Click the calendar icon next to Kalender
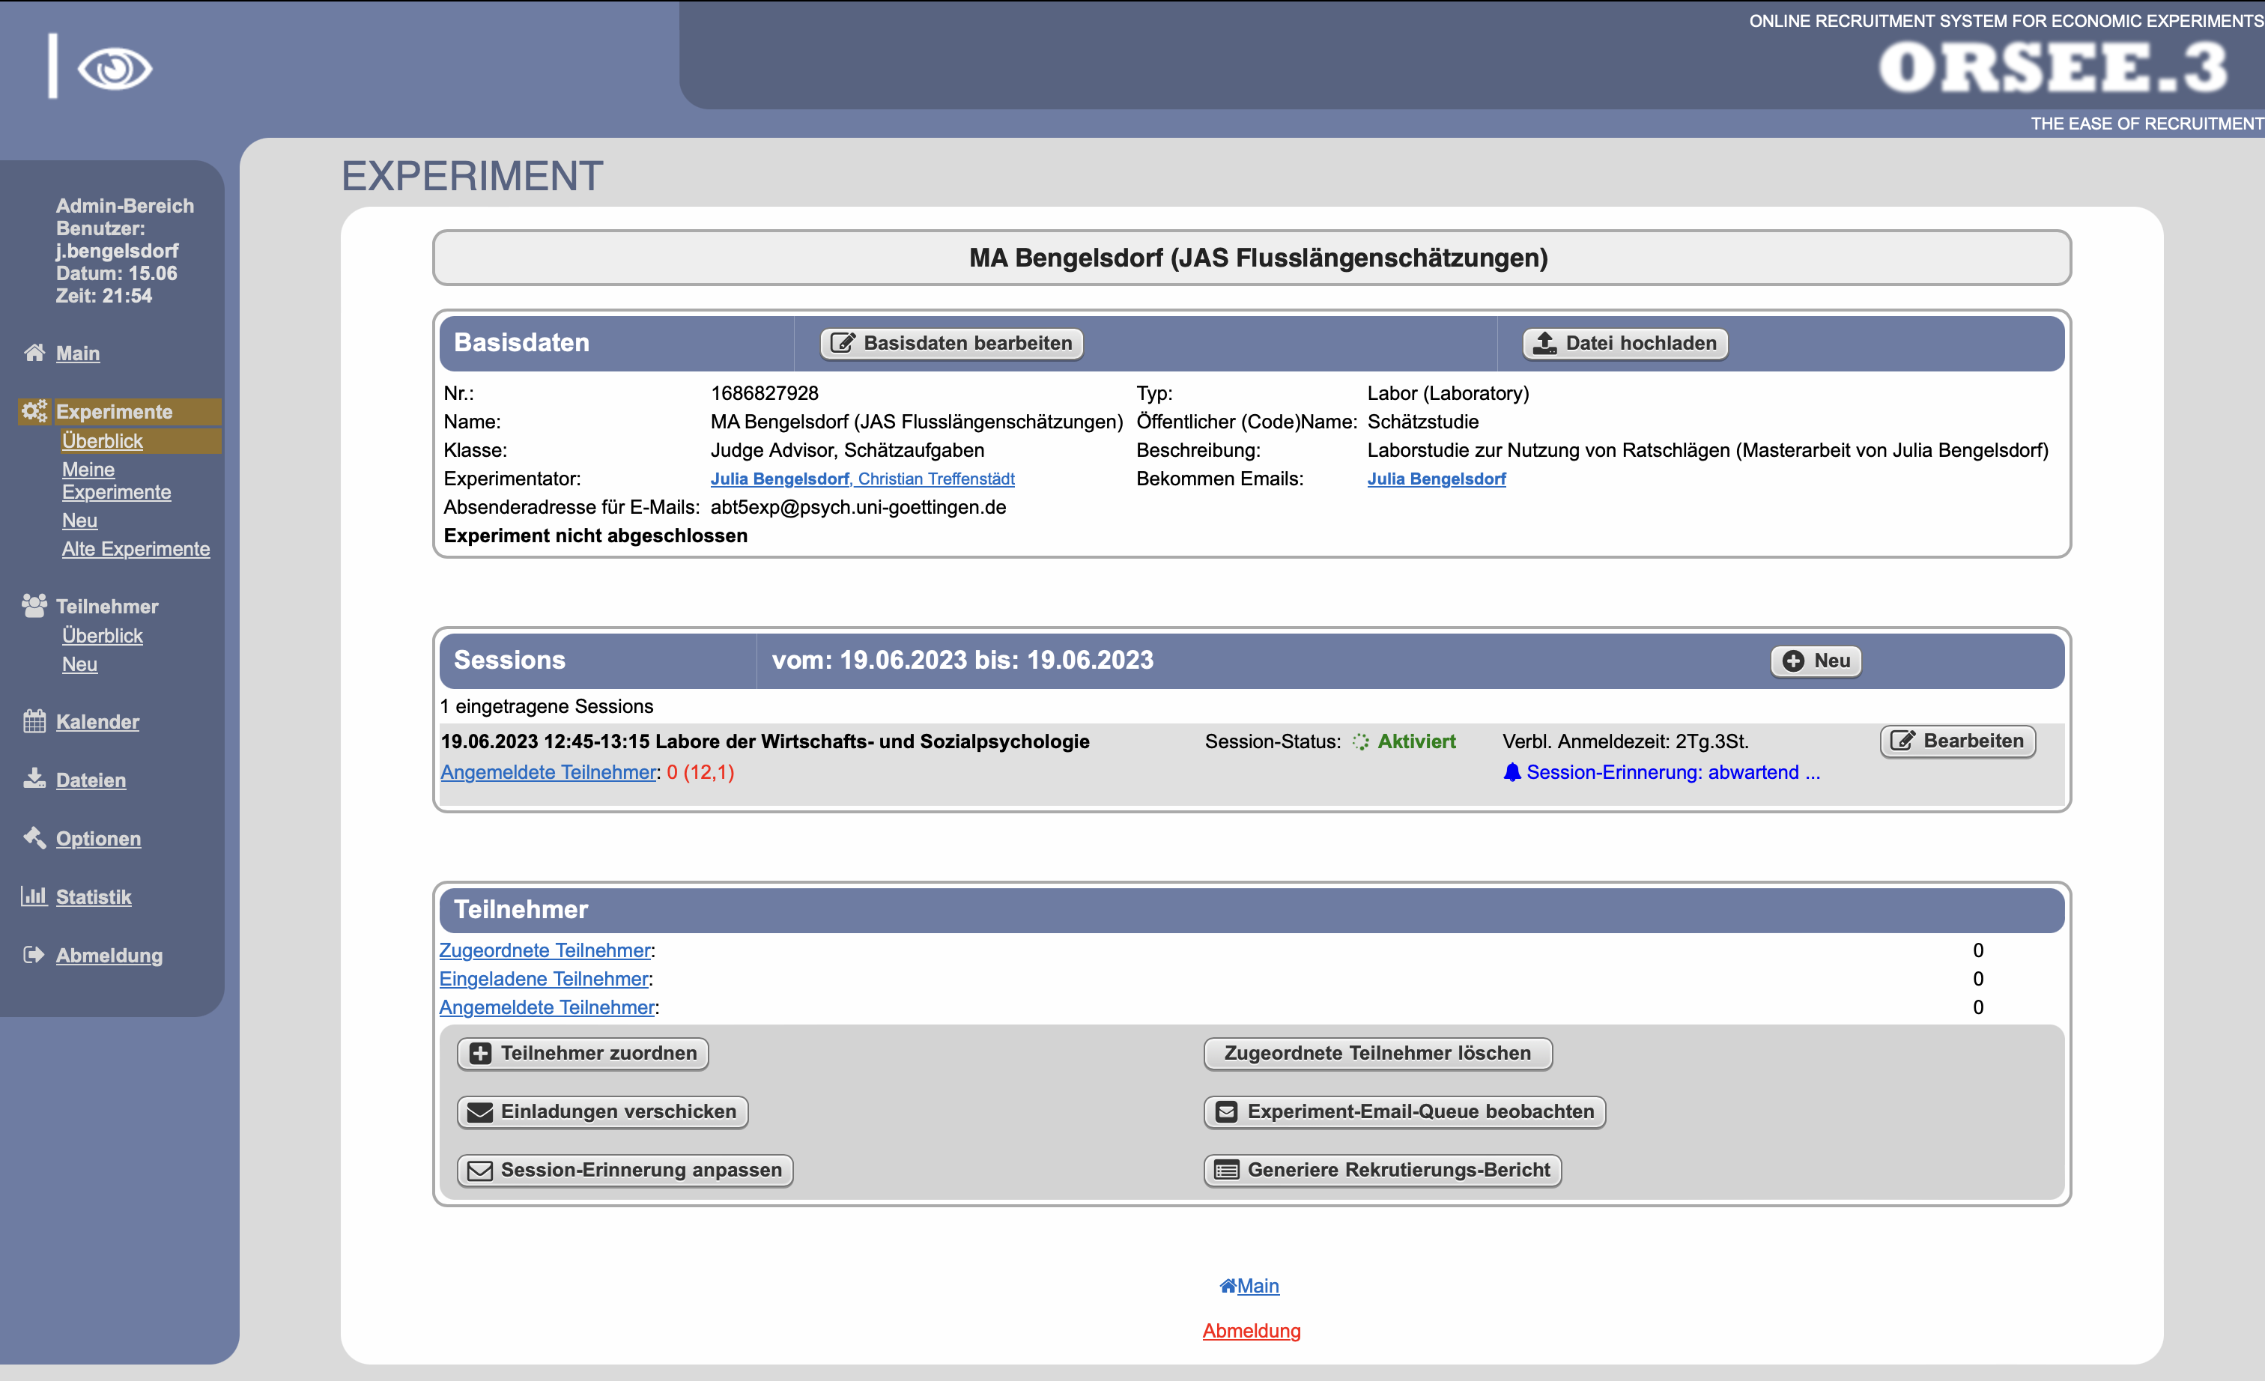Image resolution: width=2265 pixels, height=1381 pixels. pyautogui.click(x=34, y=721)
